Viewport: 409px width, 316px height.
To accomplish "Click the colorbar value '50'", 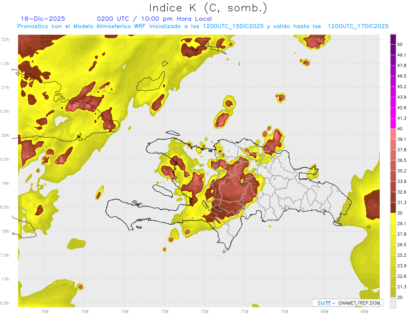I will (400, 44).
